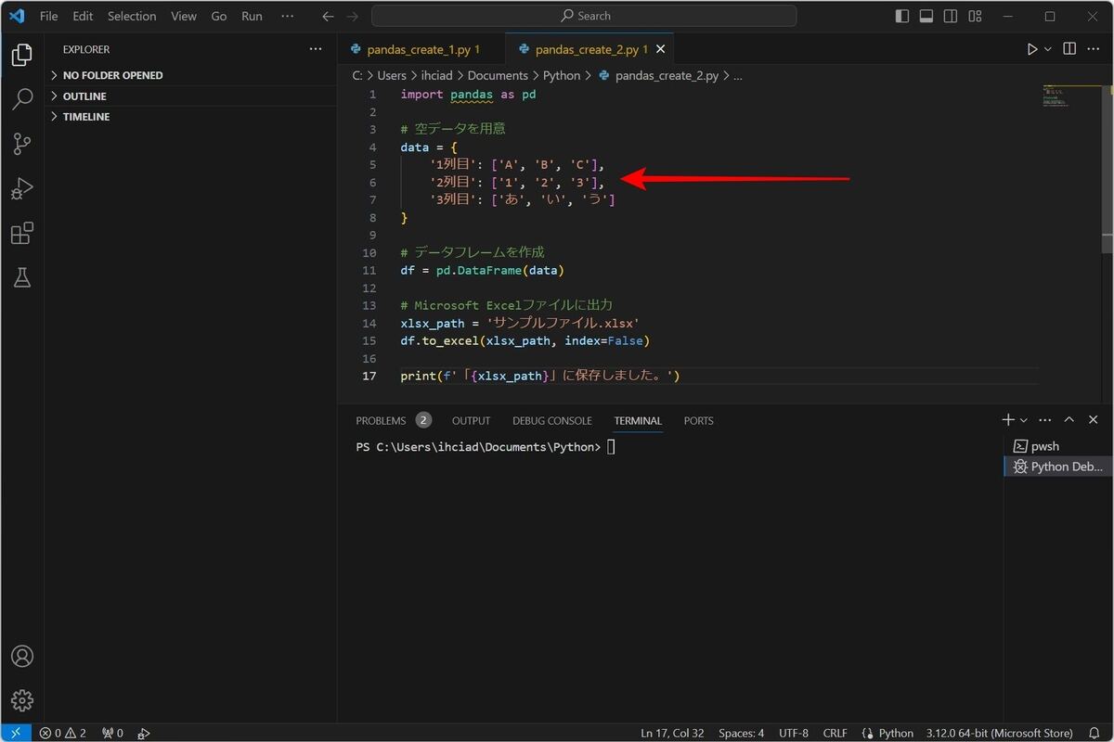
Task: Click the command center Search box
Action: point(584,16)
